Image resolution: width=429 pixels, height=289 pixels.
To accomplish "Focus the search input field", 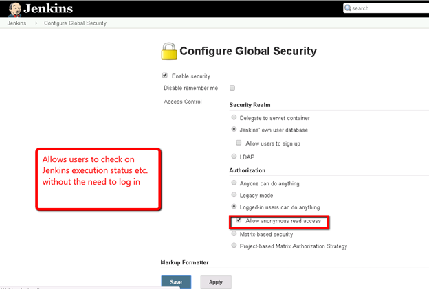I will 386,8.
